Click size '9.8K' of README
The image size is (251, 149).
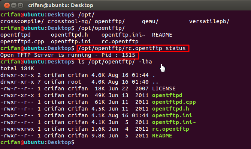(98, 136)
